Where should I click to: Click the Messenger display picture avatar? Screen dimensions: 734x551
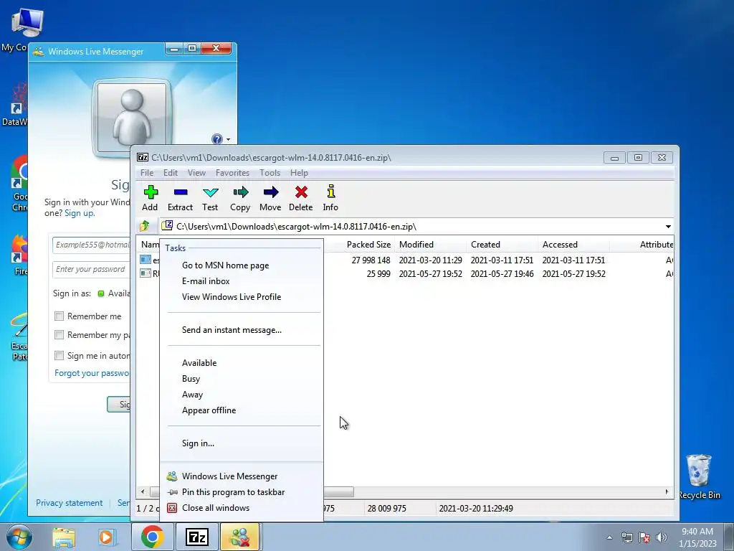coord(132,116)
